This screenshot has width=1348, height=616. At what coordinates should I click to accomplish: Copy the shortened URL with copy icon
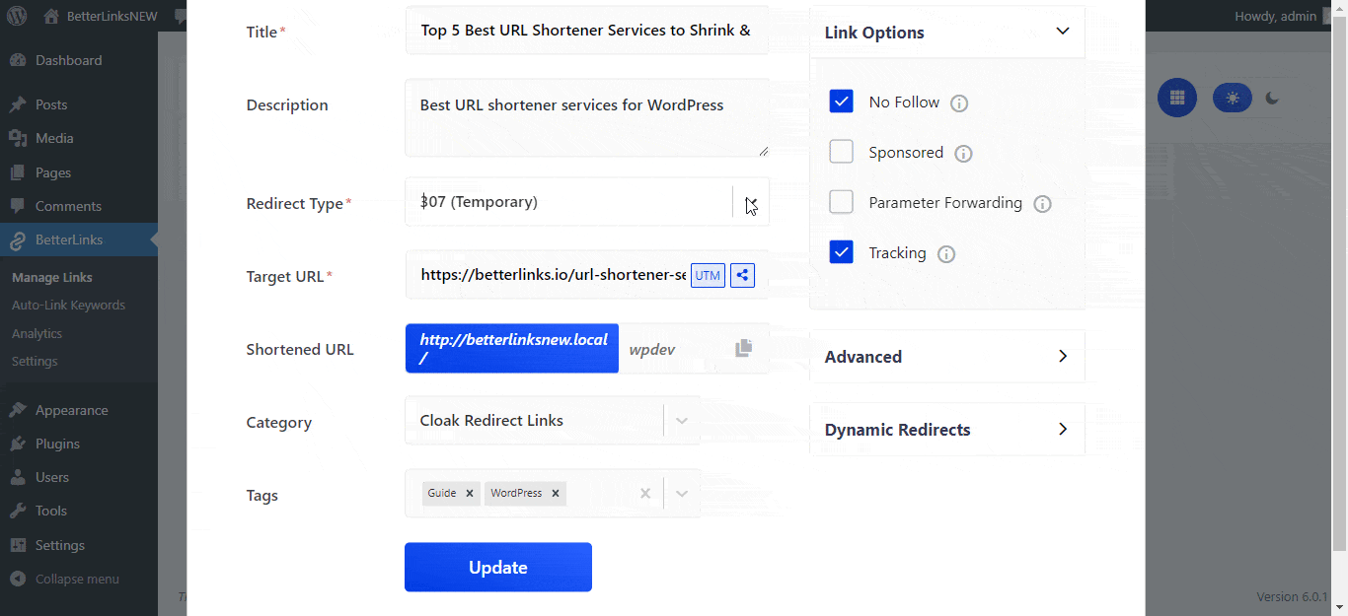744,348
